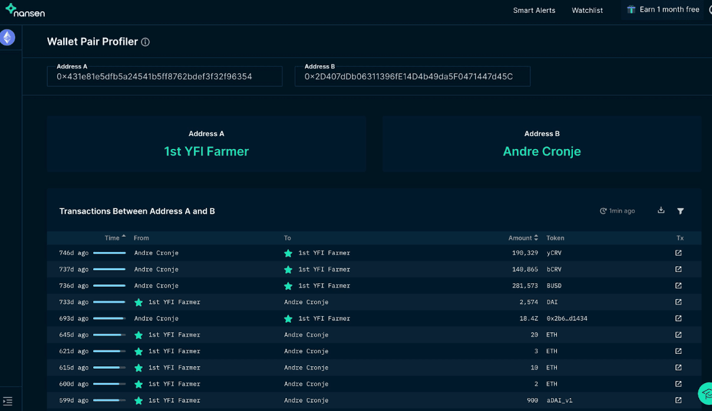The height and width of the screenshot is (411, 712).
Task: Open Smart Alerts in top navigation
Action: click(534, 10)
